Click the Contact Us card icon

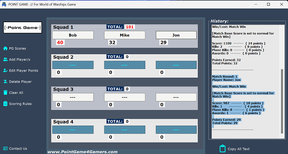[5, 149]
